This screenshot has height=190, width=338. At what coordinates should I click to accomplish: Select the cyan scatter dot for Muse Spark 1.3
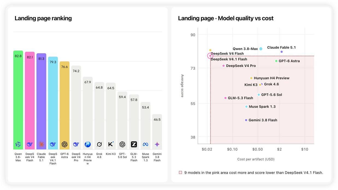(x=246, y=107)
